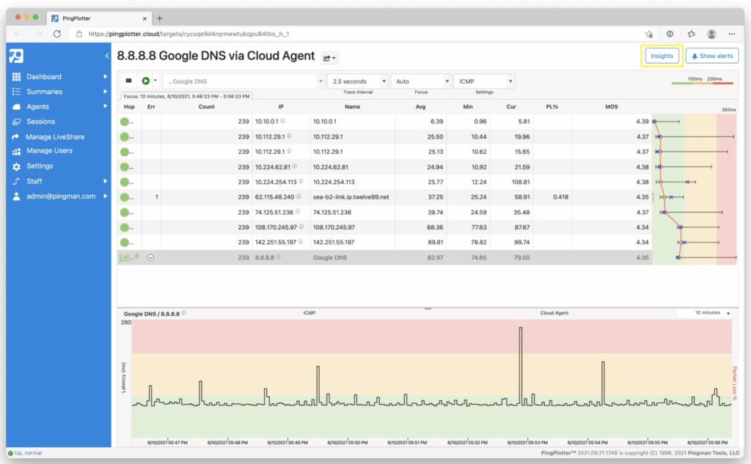
Task: Open the Auto Focus dropdown
Action: (421, 81)
